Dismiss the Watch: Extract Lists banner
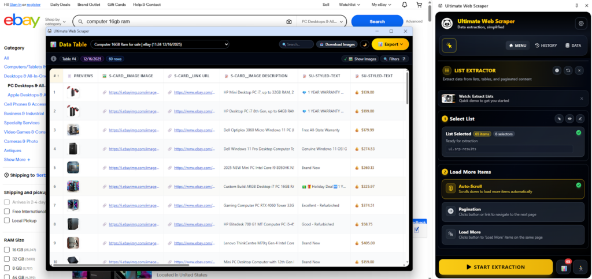592x279 pixels. [x=582, y=99]
